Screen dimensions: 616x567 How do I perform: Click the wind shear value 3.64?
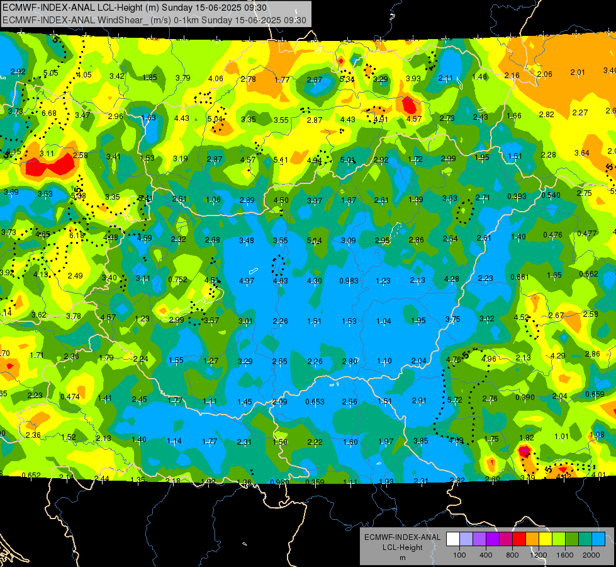pos(582,153)
